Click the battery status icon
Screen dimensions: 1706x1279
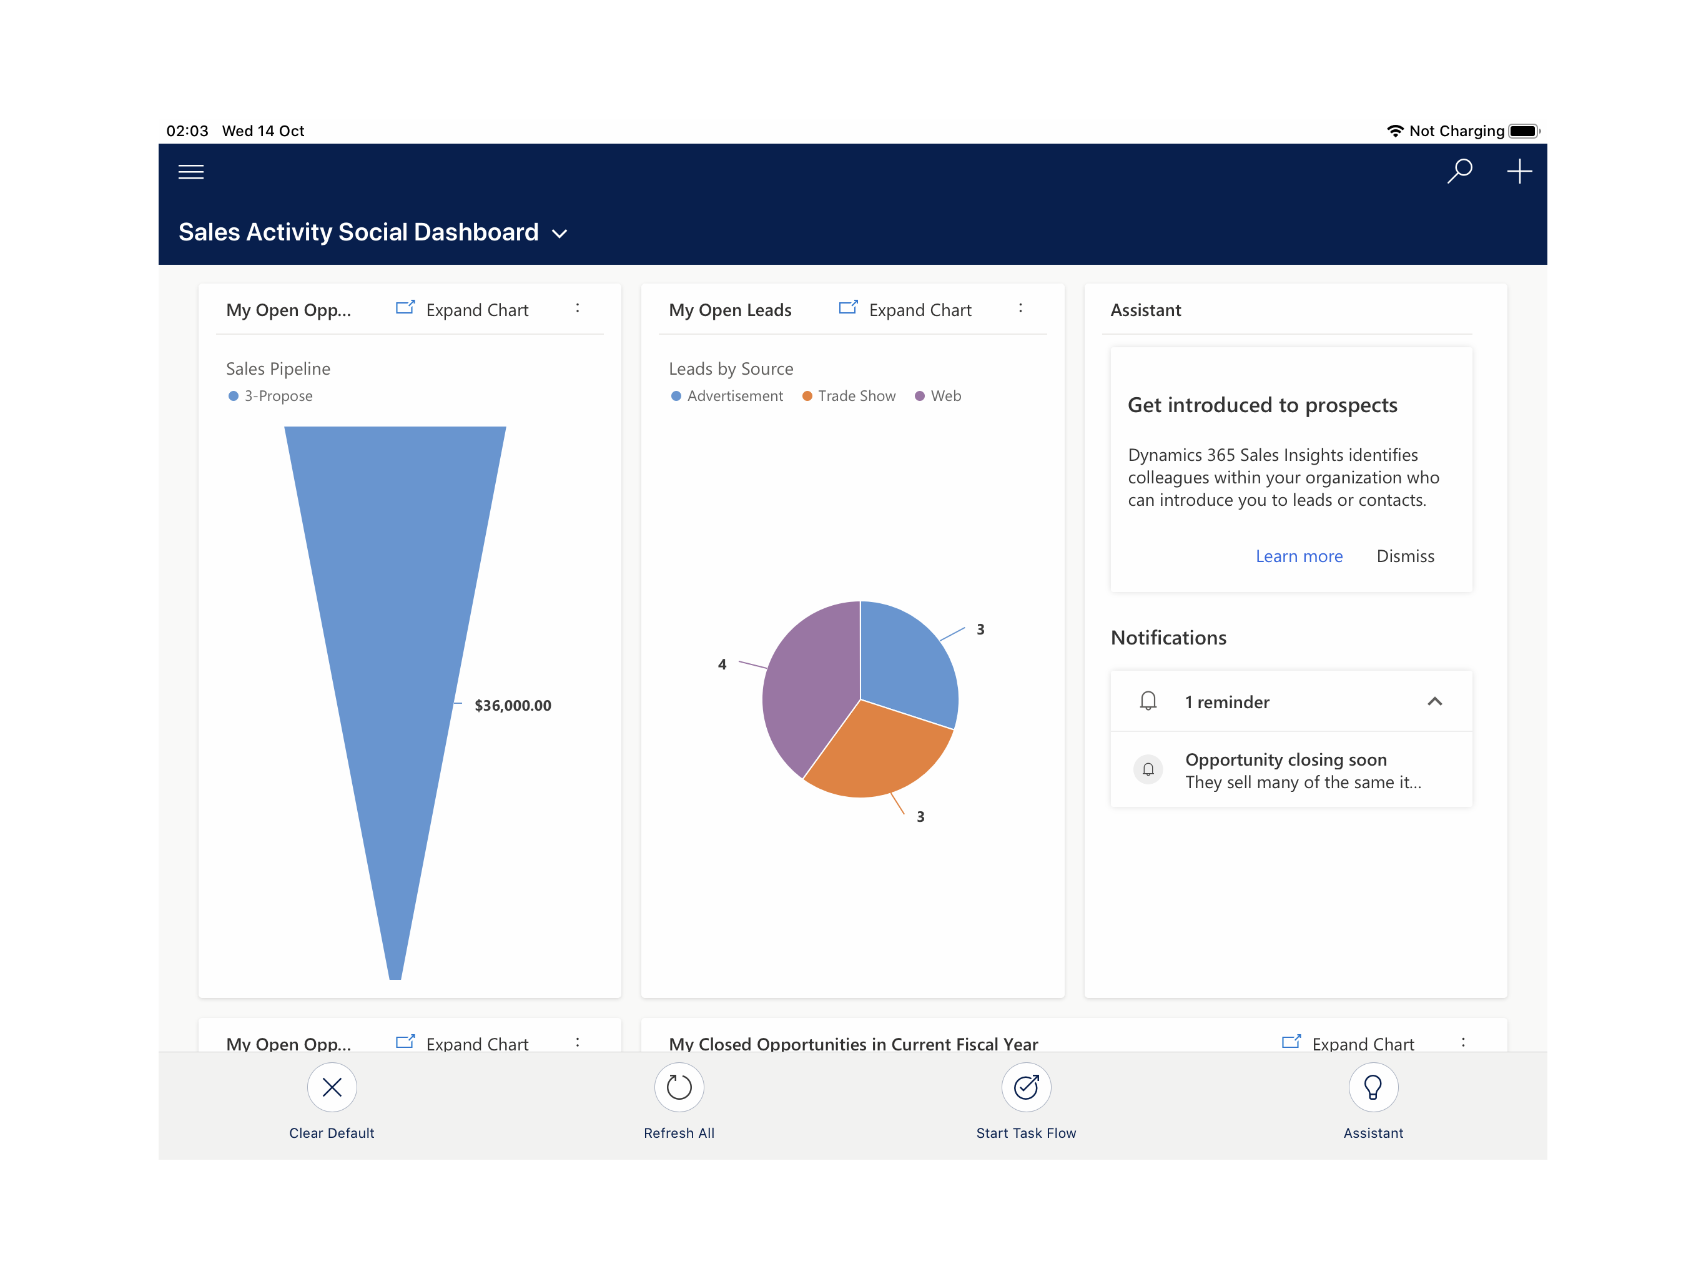pyautogui.click(x=1524, y=131)
